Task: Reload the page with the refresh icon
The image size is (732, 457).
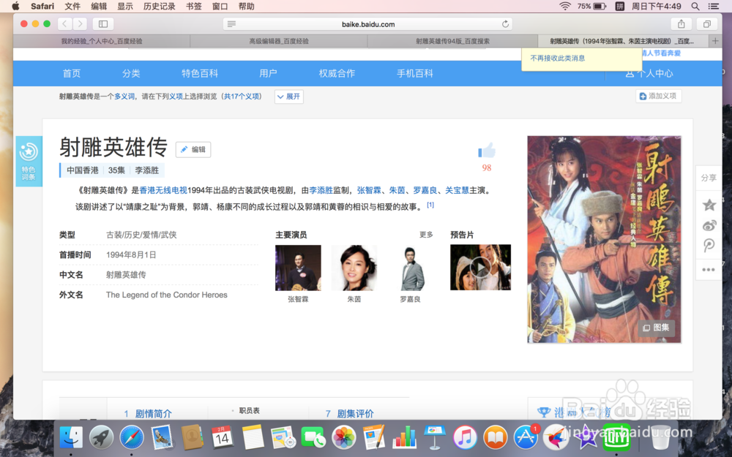Action: pyautogui.click(x=505, y=24)
